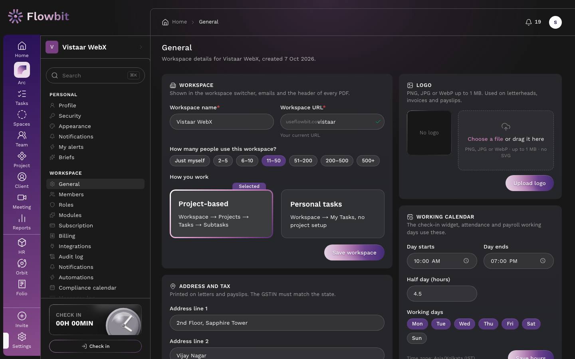Go to the Integrations settings page
This screenshot has height=359, width=575.
click(x=95, y=246)
